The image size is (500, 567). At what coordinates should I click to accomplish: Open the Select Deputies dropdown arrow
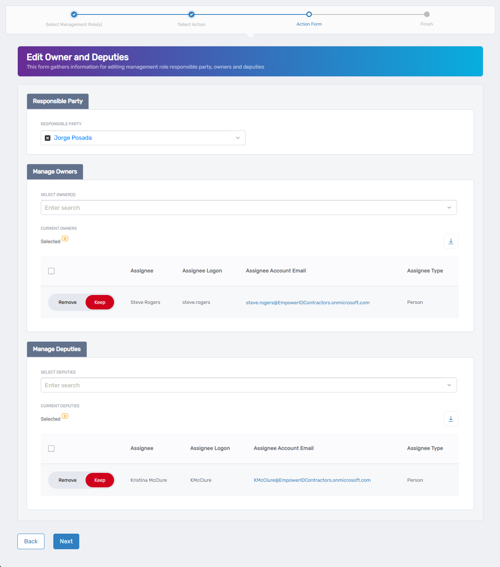pos(449,385)
